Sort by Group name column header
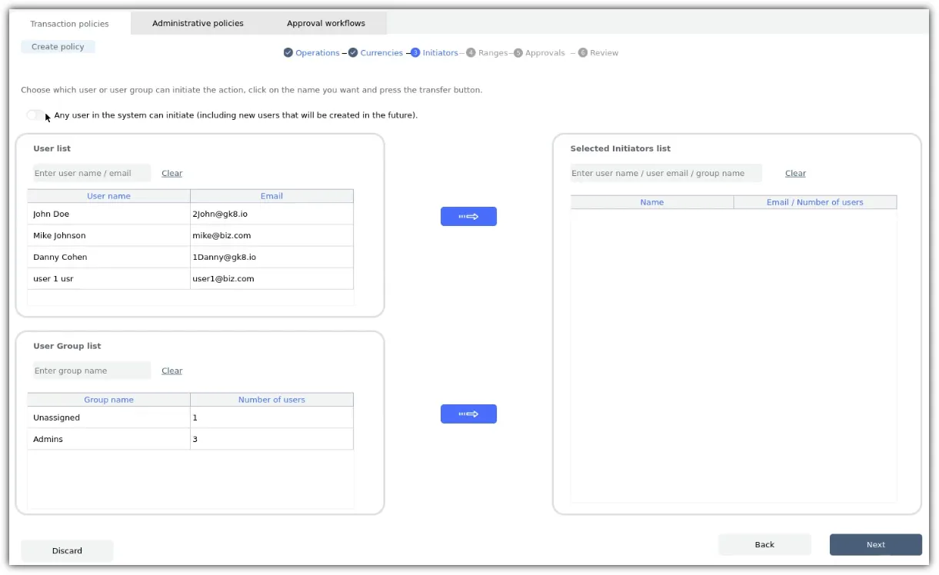This screenshot has width=939, height=575. [x=109, y=400]
